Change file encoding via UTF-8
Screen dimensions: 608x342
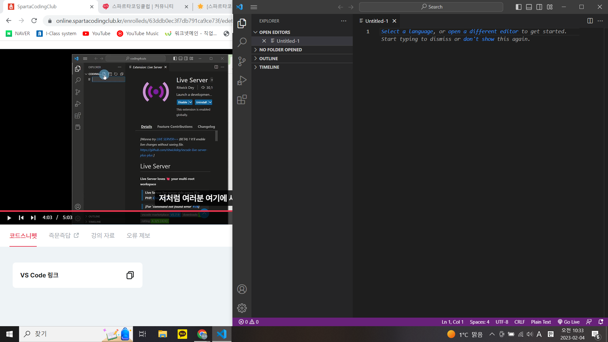click(x=502, y=322)
